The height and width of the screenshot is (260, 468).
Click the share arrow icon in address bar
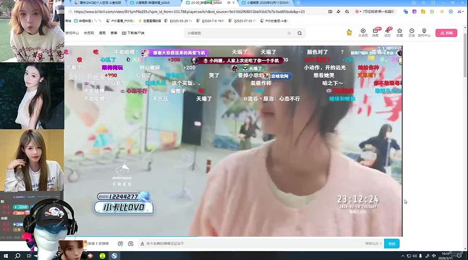[338, 11]
